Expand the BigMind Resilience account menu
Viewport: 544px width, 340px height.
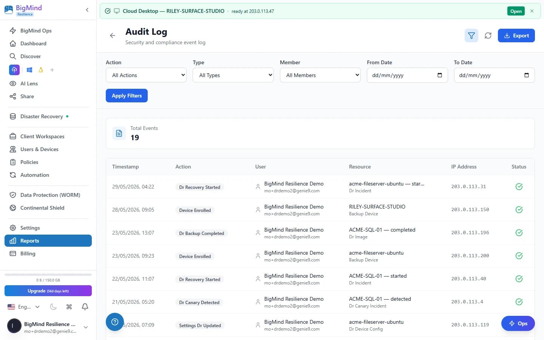(x=86, y=327)
